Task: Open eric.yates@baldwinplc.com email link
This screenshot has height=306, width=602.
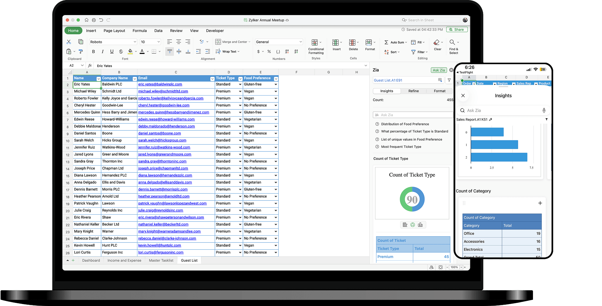Action: click(160, 84)
